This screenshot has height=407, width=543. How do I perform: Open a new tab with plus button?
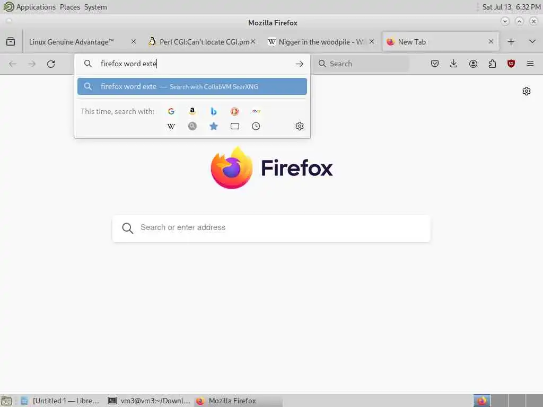[x=511, y=42]
